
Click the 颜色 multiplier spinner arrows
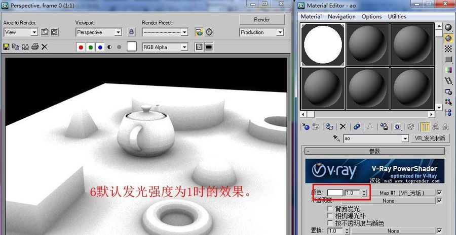364,193
